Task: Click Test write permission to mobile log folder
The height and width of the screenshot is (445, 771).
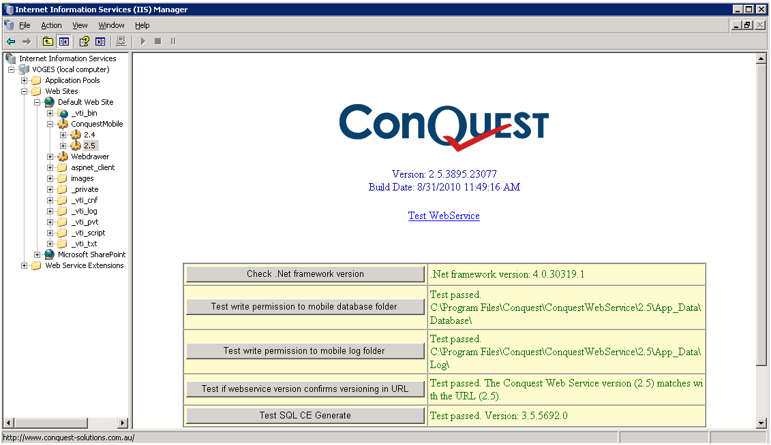Action: [x=305, y=351]
